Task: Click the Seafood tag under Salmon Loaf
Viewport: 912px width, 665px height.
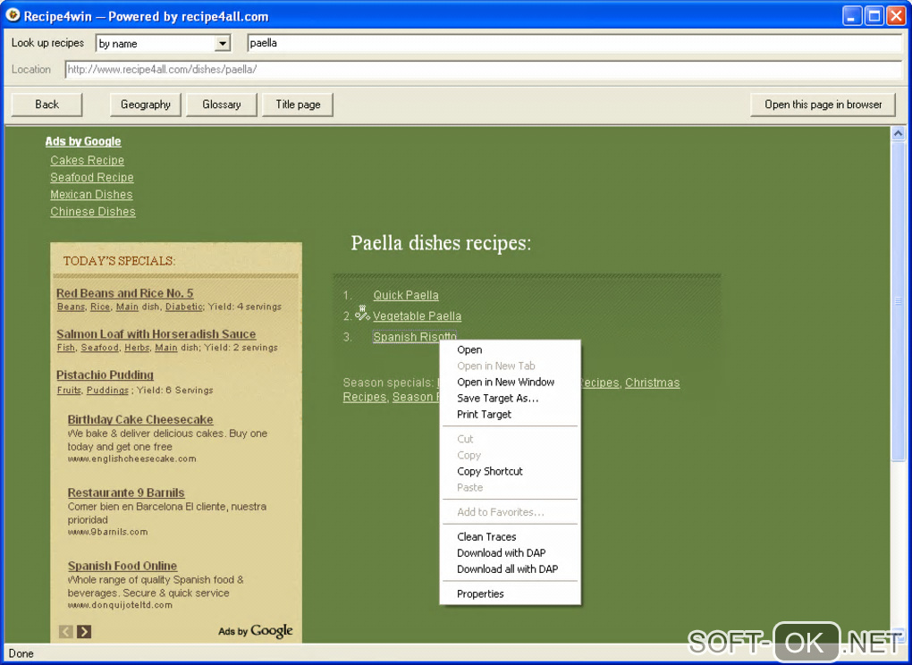Action: (x=99, y=348)
